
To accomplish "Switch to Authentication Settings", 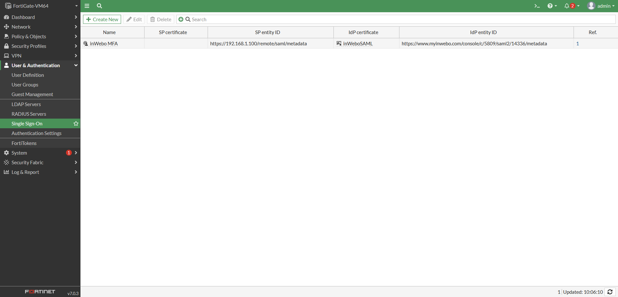I will [x=36, y=133].
